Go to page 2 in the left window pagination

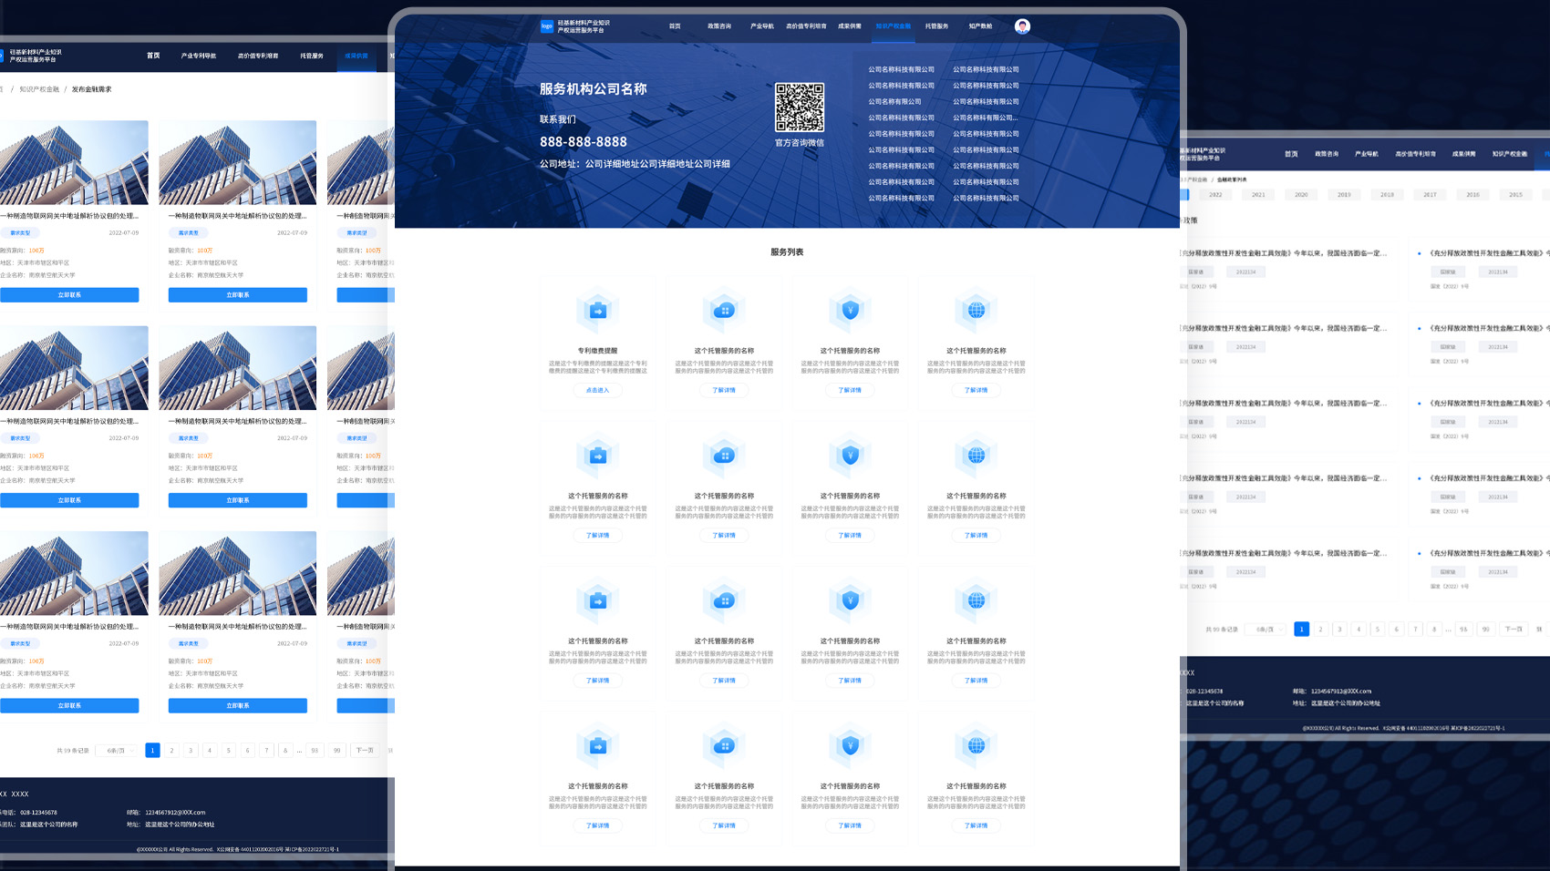click(x=171, y=751)
